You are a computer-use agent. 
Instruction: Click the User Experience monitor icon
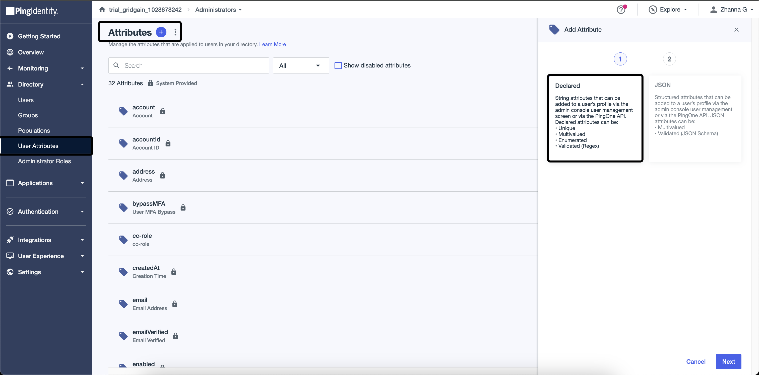coord(10,256)
